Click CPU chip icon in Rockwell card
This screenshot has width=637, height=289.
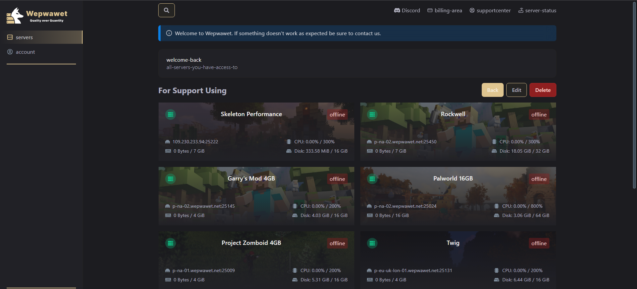pyautogui.click(x=494, y=142)
